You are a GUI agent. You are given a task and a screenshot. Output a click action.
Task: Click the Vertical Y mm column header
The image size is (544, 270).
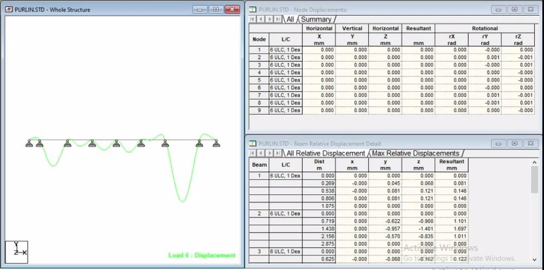click(352, 36)
